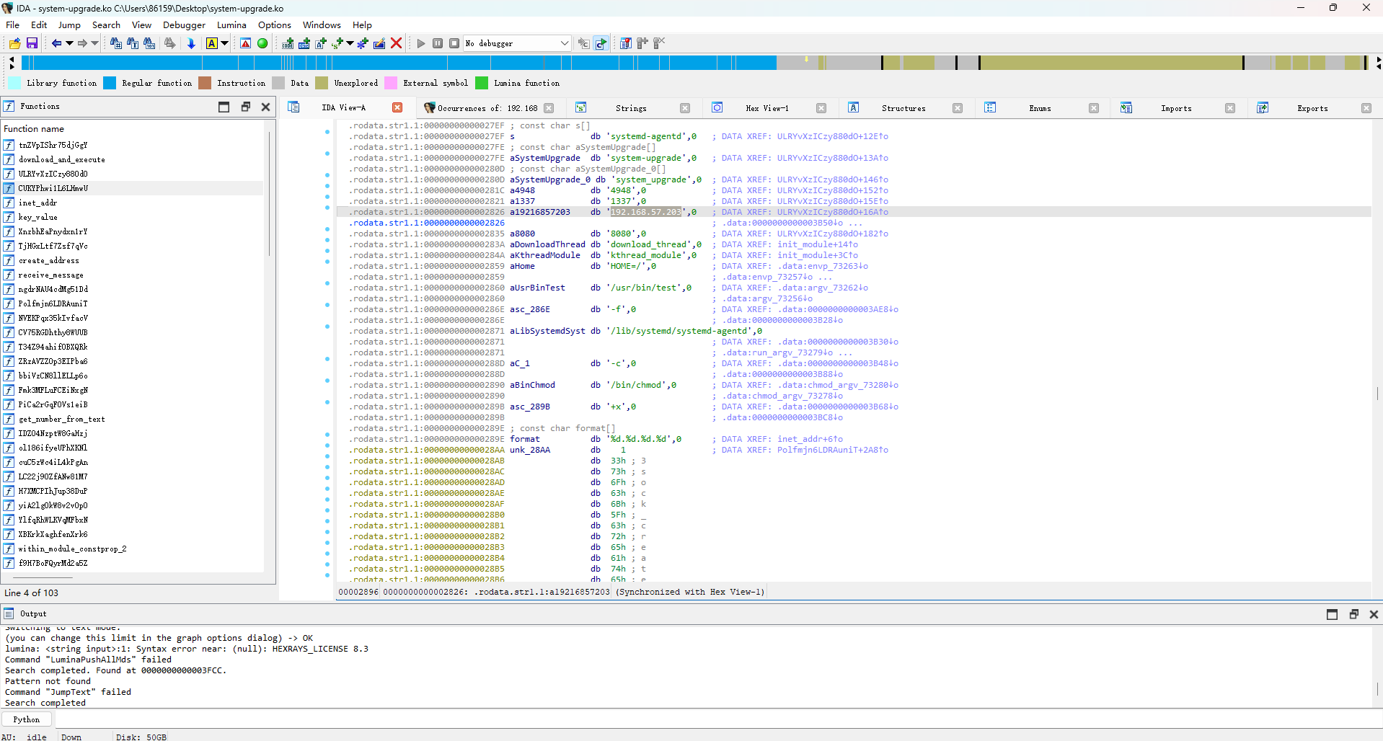Click the convert-to-code toolbar icon
Viewport: 1383px width, 741px height.
[288, 43]
